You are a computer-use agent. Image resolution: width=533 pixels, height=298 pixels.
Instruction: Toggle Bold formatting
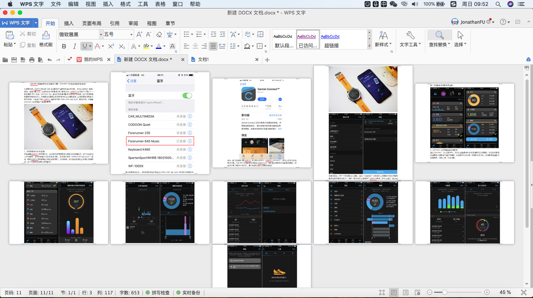64,46
